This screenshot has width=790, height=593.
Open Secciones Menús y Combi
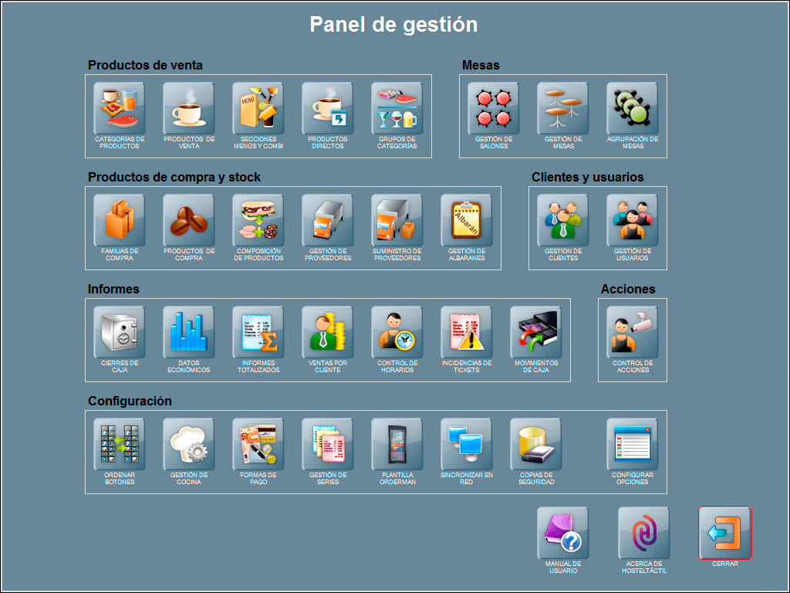pos(258,109)
